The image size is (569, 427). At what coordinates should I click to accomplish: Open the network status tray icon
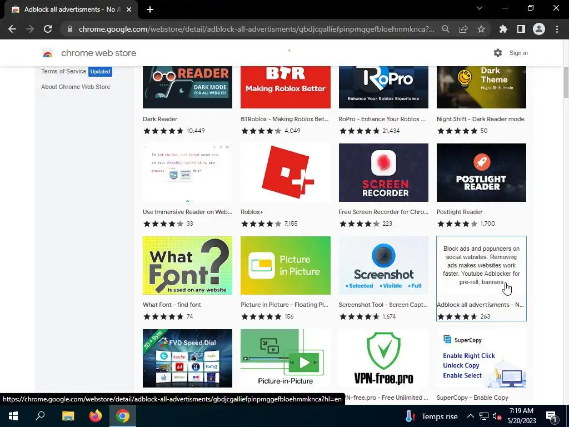(484, 416)
